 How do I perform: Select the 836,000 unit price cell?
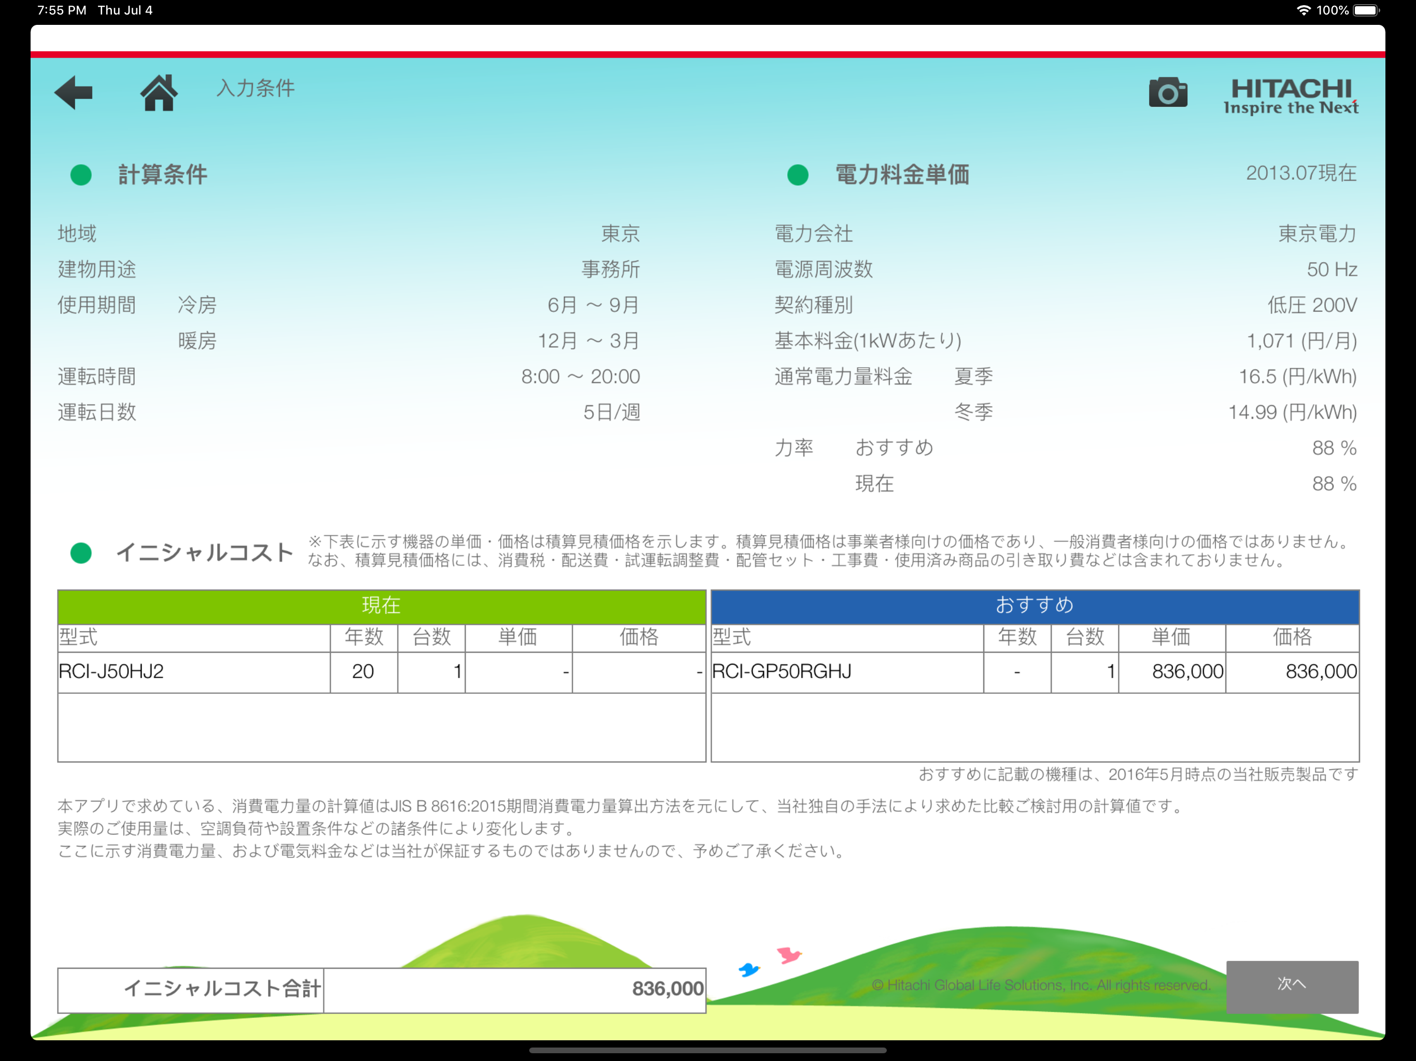pos(1171,671)
